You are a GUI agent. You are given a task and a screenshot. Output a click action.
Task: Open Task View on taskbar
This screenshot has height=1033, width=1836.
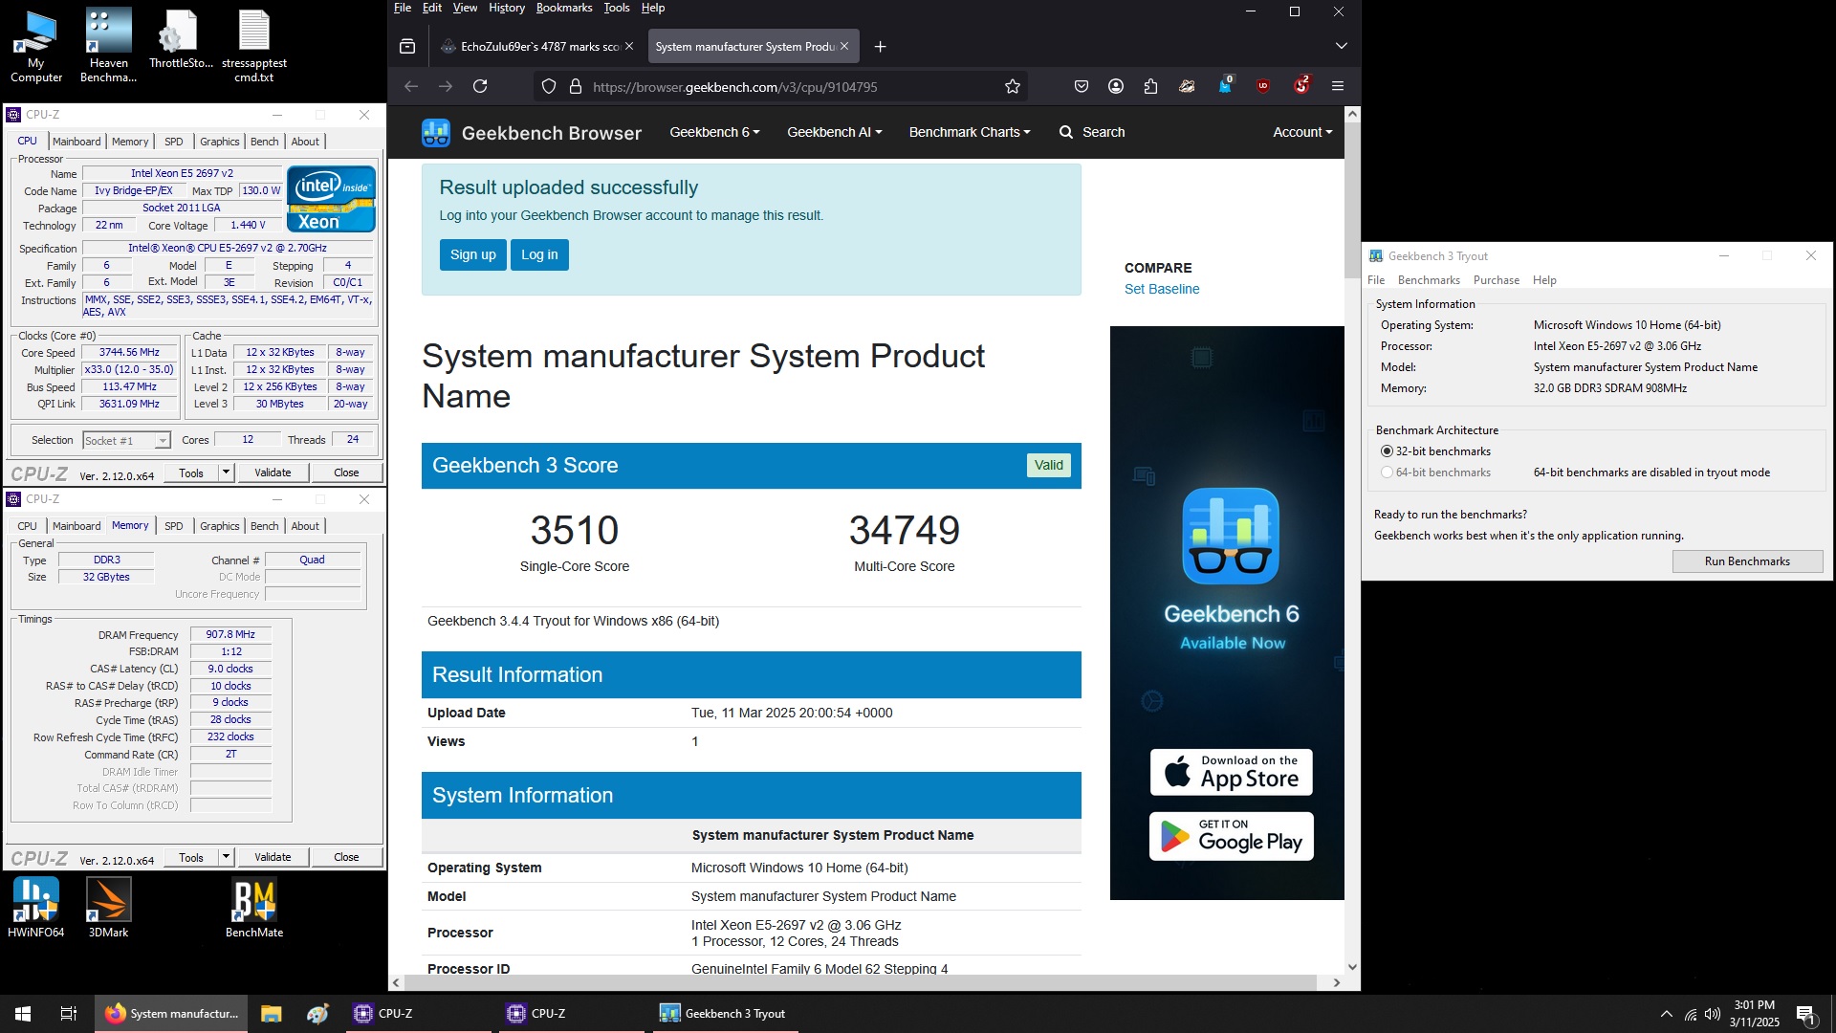(69, 1014)
